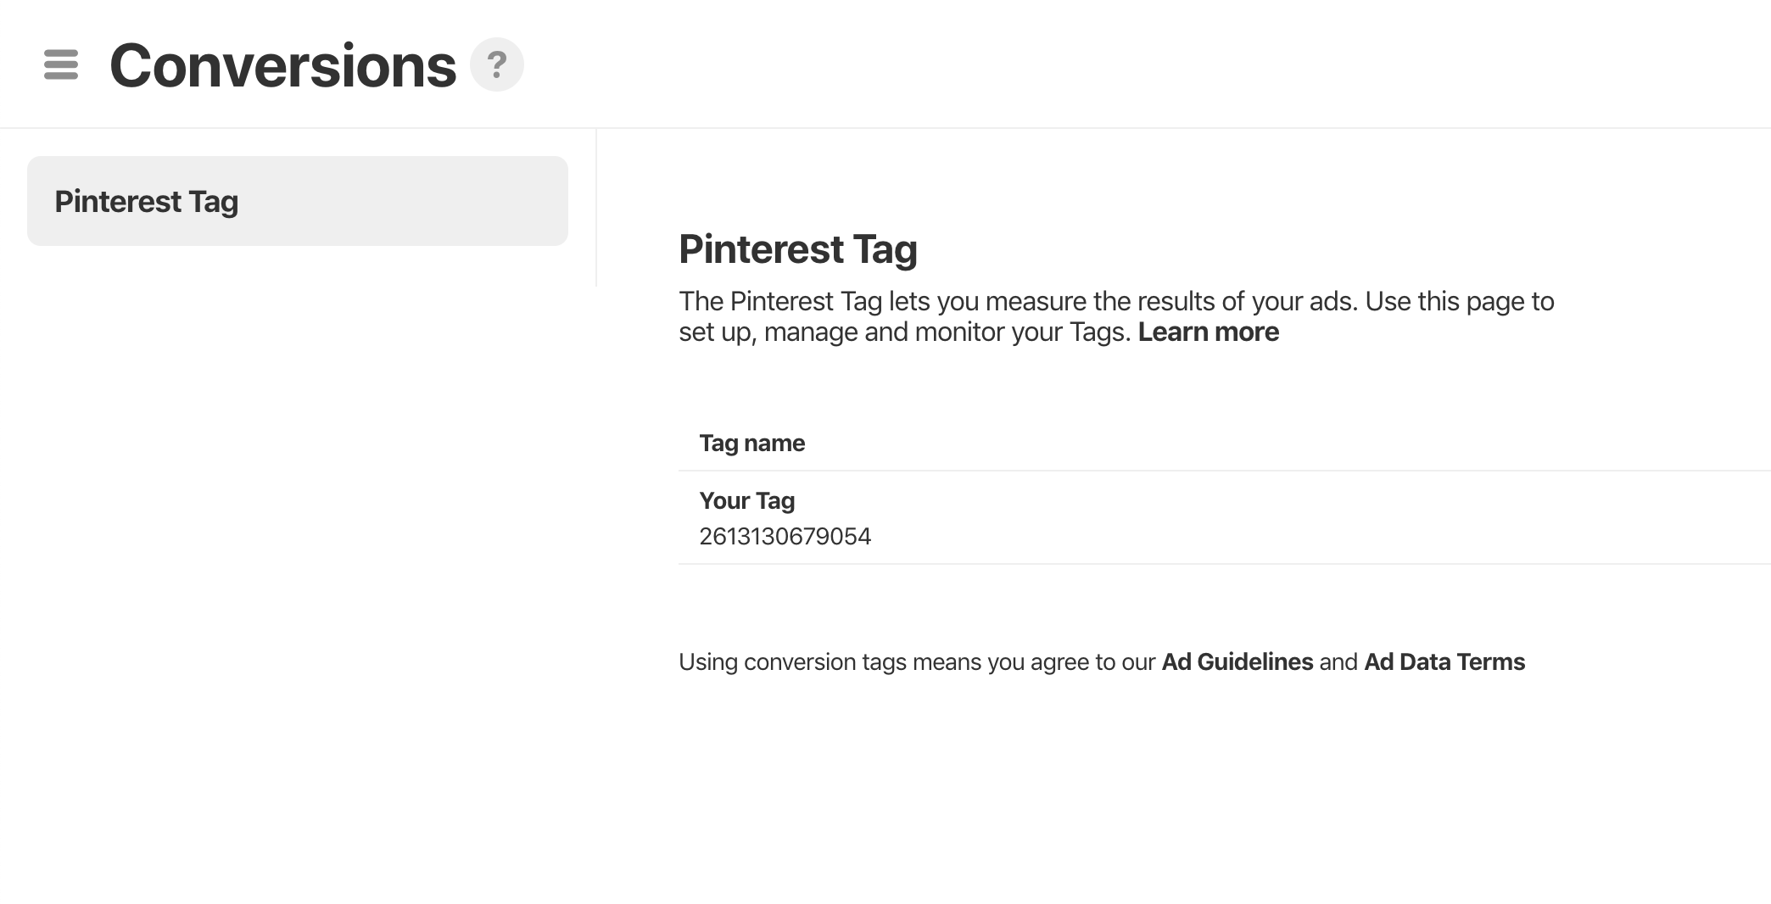Access tooltips using the question mark bubble
1771x904 pixels.
pyautogui.click(x=498, y=63)
